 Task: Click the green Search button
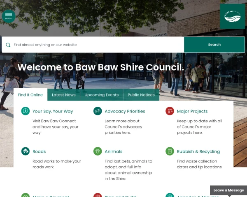click(x=214, y=45)
